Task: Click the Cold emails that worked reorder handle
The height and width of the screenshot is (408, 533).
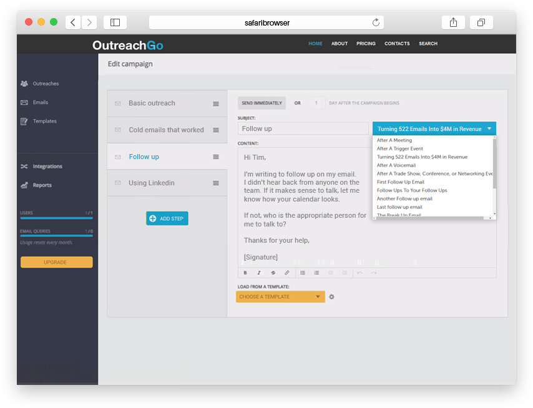Action: (x=216, y=130)
